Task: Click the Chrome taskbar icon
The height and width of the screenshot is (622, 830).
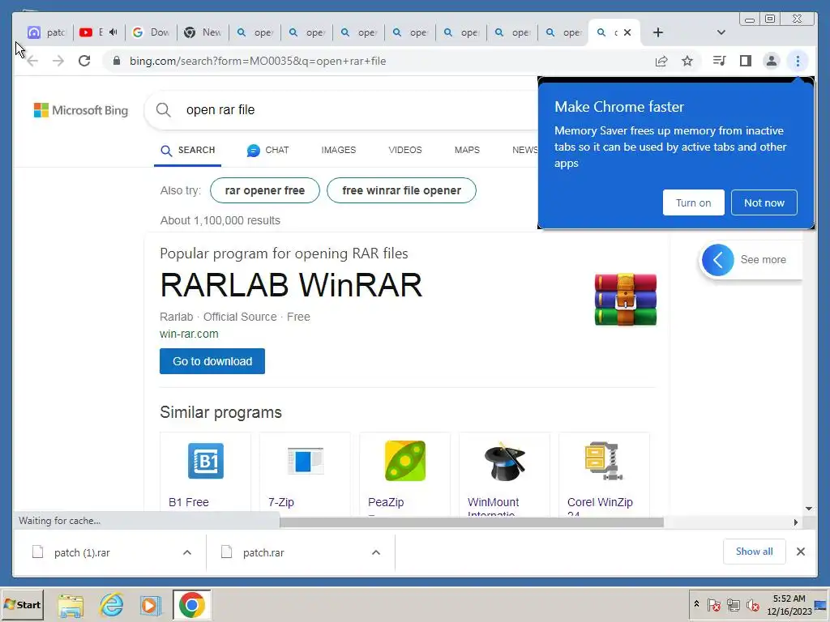Action: pos(191,605)
